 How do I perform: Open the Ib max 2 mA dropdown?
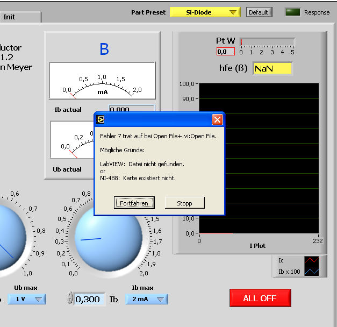point(147,299)
